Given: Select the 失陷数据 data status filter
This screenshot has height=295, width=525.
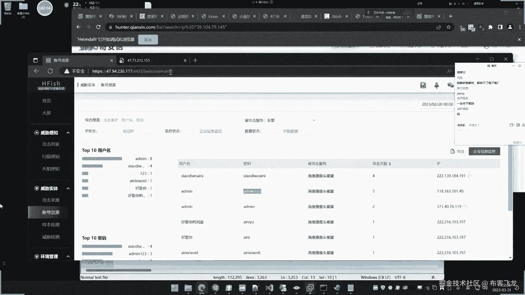Looking at the screenshot, I should coord(290,131).
